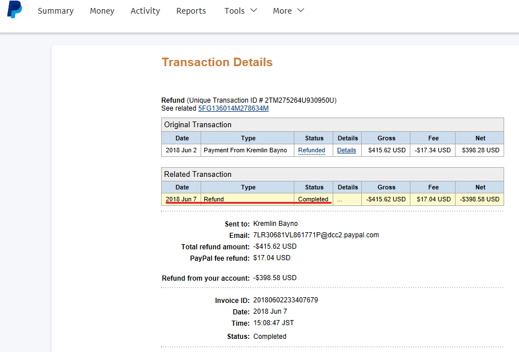Open Details of the original transaction

pos(346,150)
